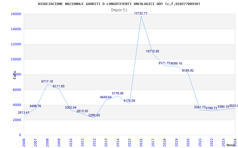Click the y-axis tick 4000
The image size is (238, 148).
pos(17,105)
